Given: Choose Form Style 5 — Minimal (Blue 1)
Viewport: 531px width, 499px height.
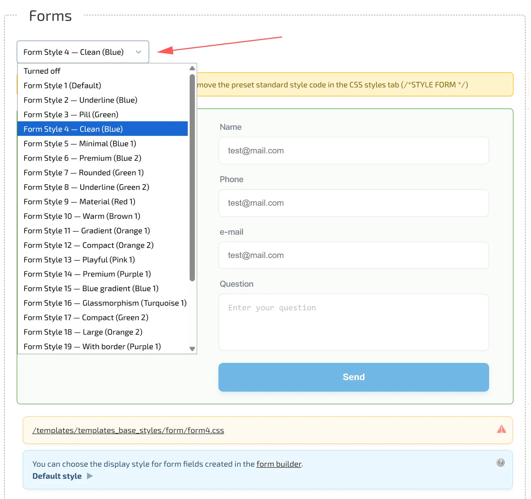Looking at the screenshot, I should coord(103,143).
